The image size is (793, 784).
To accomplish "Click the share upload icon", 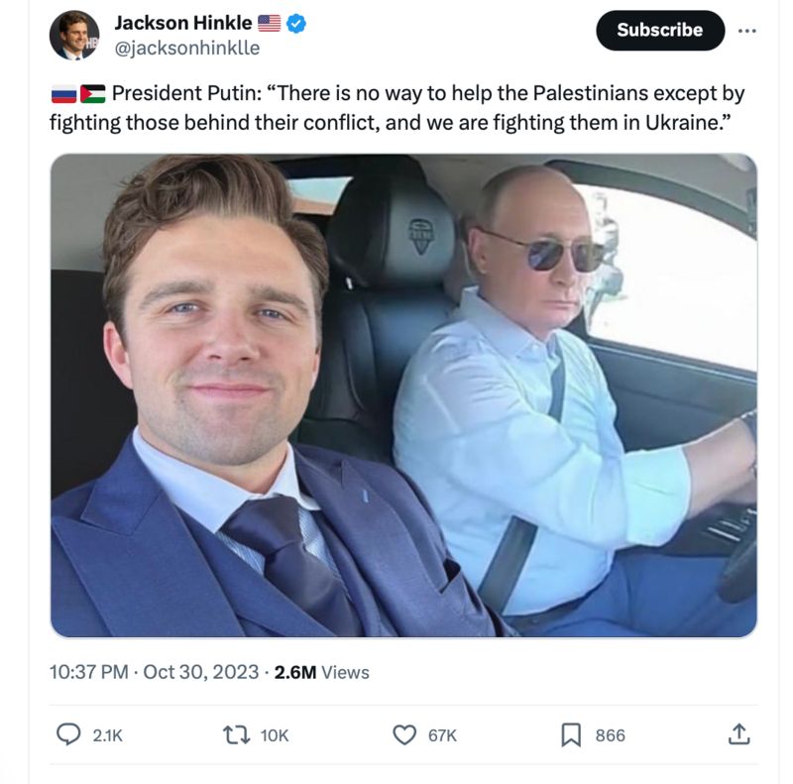I will 738,734.
